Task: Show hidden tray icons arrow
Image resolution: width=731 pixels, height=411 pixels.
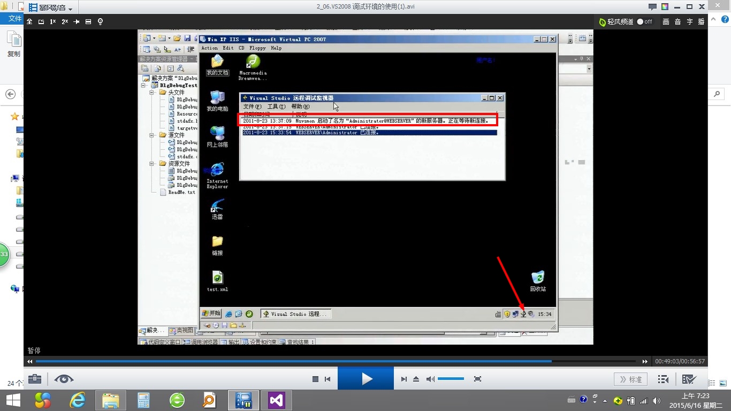Action: 605,400
